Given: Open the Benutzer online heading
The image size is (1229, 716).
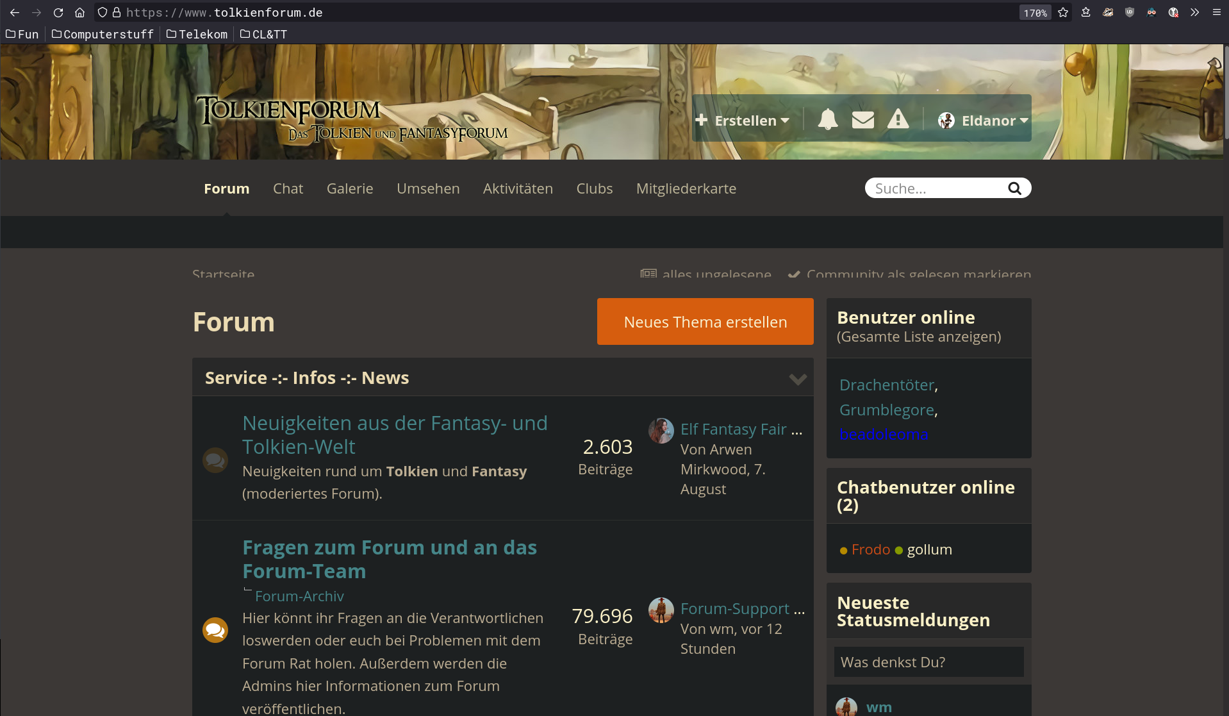Looking at the screenshot, I should pyautogui.click(x=906, y=317).
